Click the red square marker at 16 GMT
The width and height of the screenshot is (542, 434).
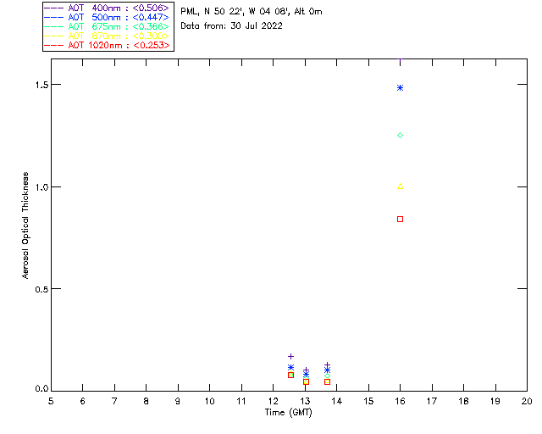400,219
